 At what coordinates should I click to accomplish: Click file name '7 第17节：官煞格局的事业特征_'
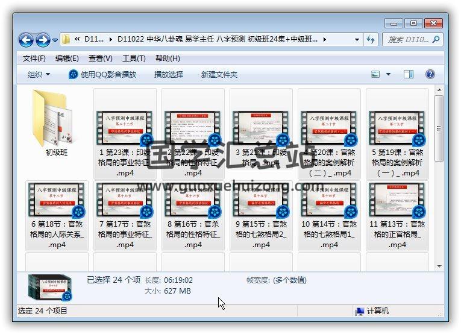pos(125,235)
